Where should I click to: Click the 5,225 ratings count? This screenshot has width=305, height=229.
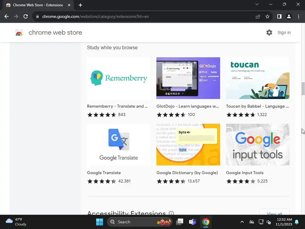pos(262,181)
